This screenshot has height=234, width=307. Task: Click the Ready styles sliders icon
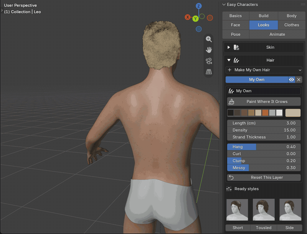(x=229, y=189)
